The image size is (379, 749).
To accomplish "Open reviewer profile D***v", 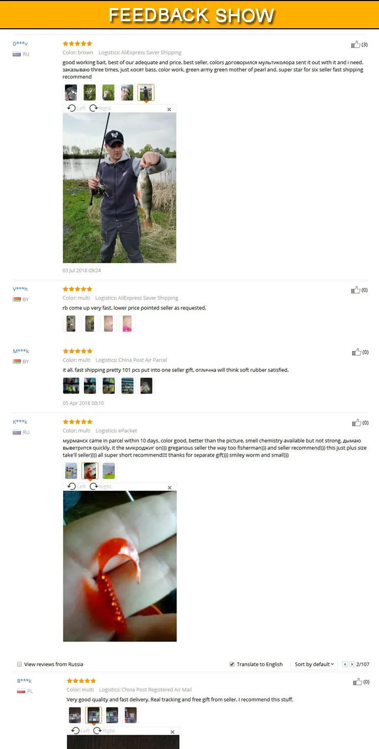I will tap(20, 44).
